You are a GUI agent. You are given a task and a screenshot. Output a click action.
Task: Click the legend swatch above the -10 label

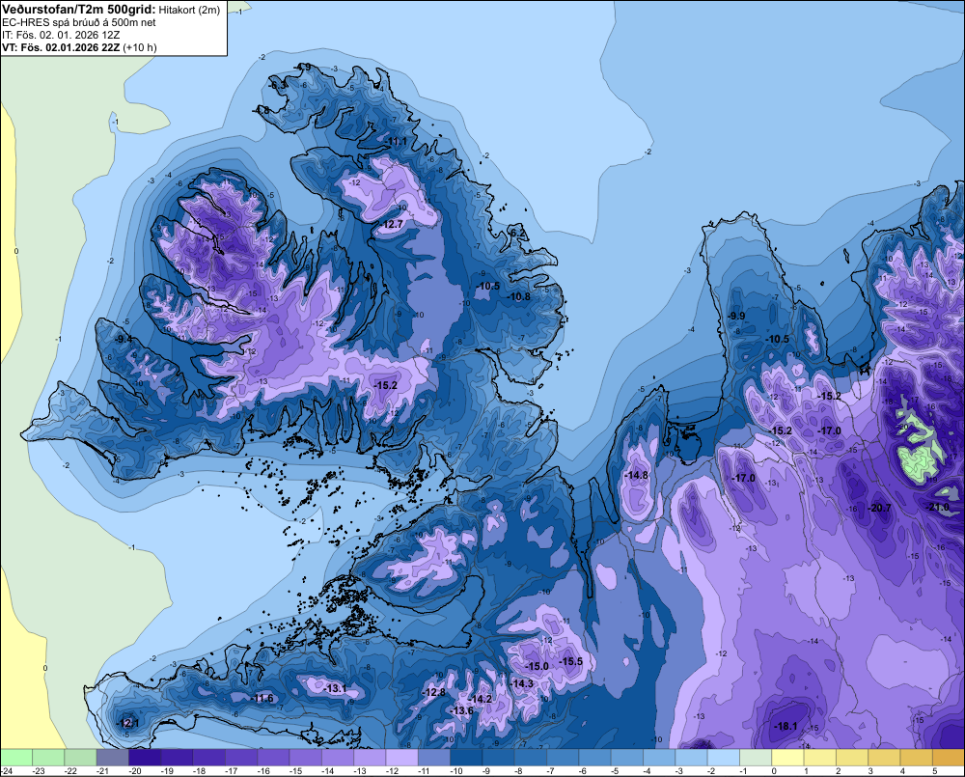pyautogui.click(x=466, y=758)
